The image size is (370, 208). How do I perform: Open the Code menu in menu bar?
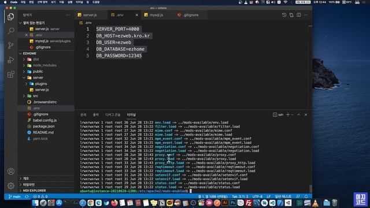14,2
